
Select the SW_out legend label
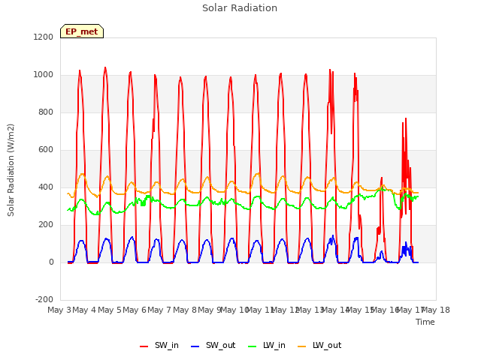tap(220, 345)
